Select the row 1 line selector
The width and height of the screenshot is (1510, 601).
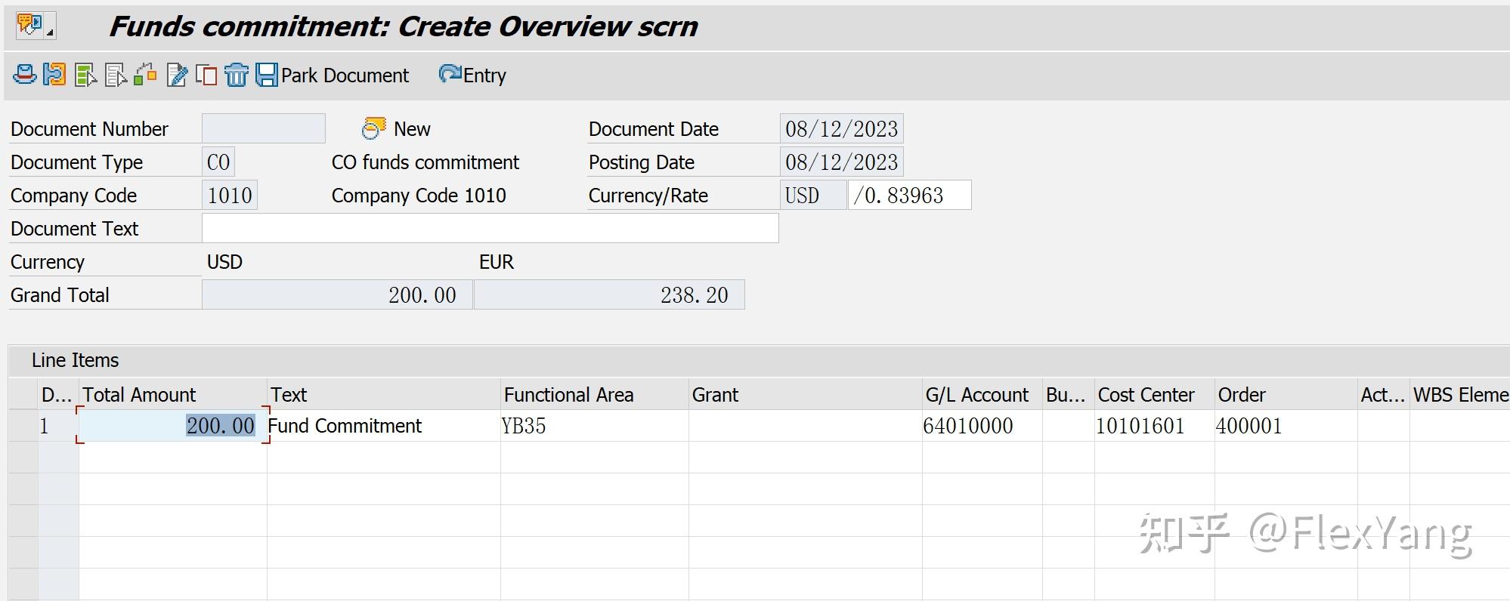[23, 426]
